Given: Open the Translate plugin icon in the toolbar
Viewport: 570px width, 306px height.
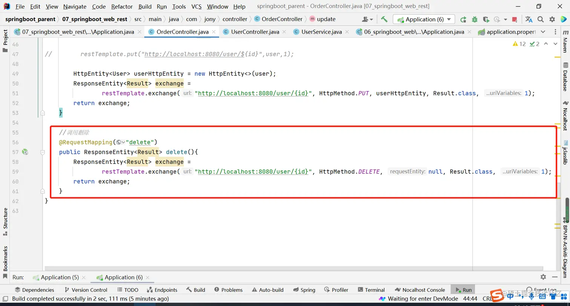Looking at the screenshot, I should tap(529, 19).
